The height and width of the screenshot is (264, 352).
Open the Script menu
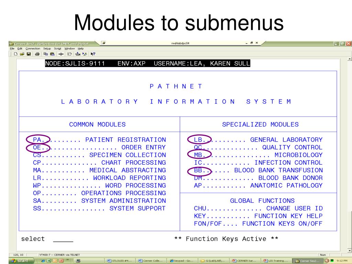[58, 49]
